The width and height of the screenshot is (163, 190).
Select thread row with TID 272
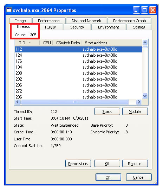(x=78, y=91)
